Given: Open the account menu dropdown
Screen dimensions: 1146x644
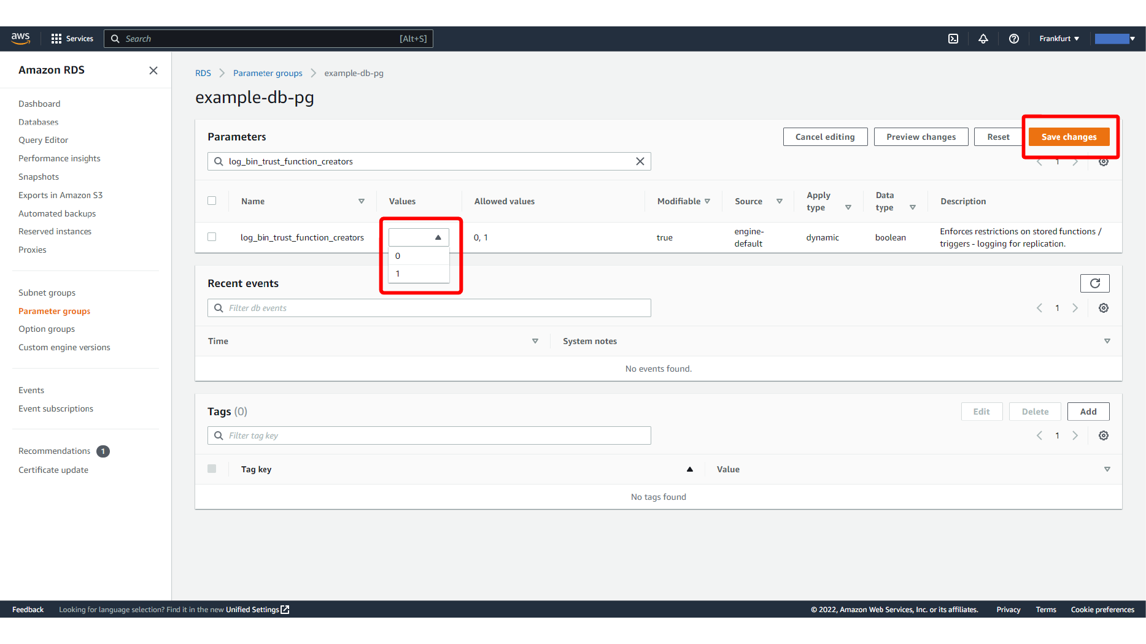Looking at the screenshot, I should (x=1115, y=39).
